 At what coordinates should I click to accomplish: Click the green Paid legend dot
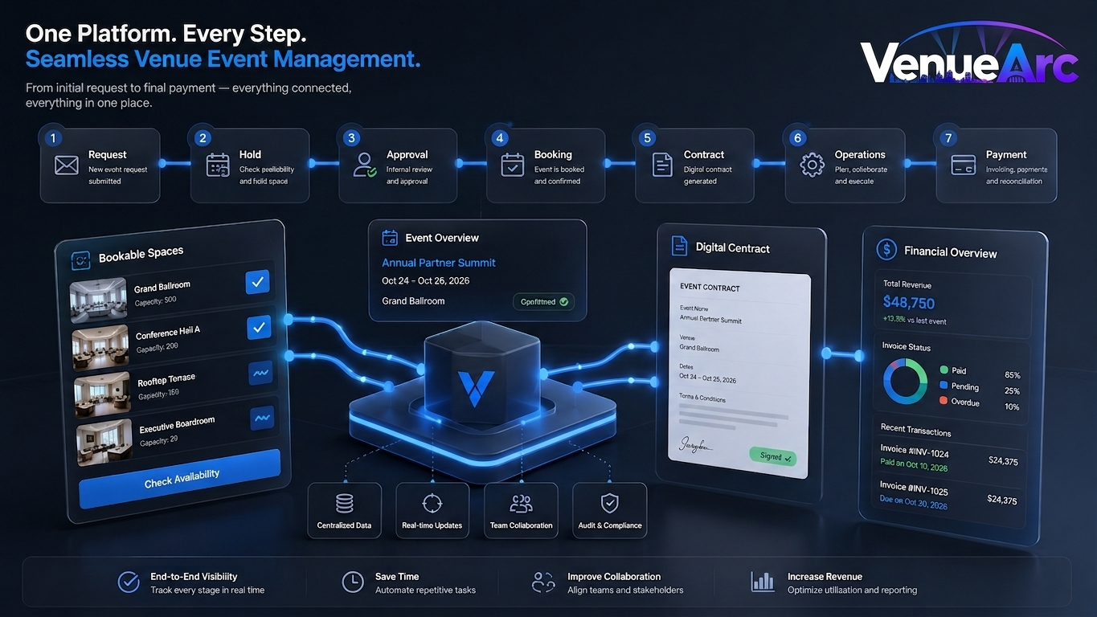tap(944, 370)
